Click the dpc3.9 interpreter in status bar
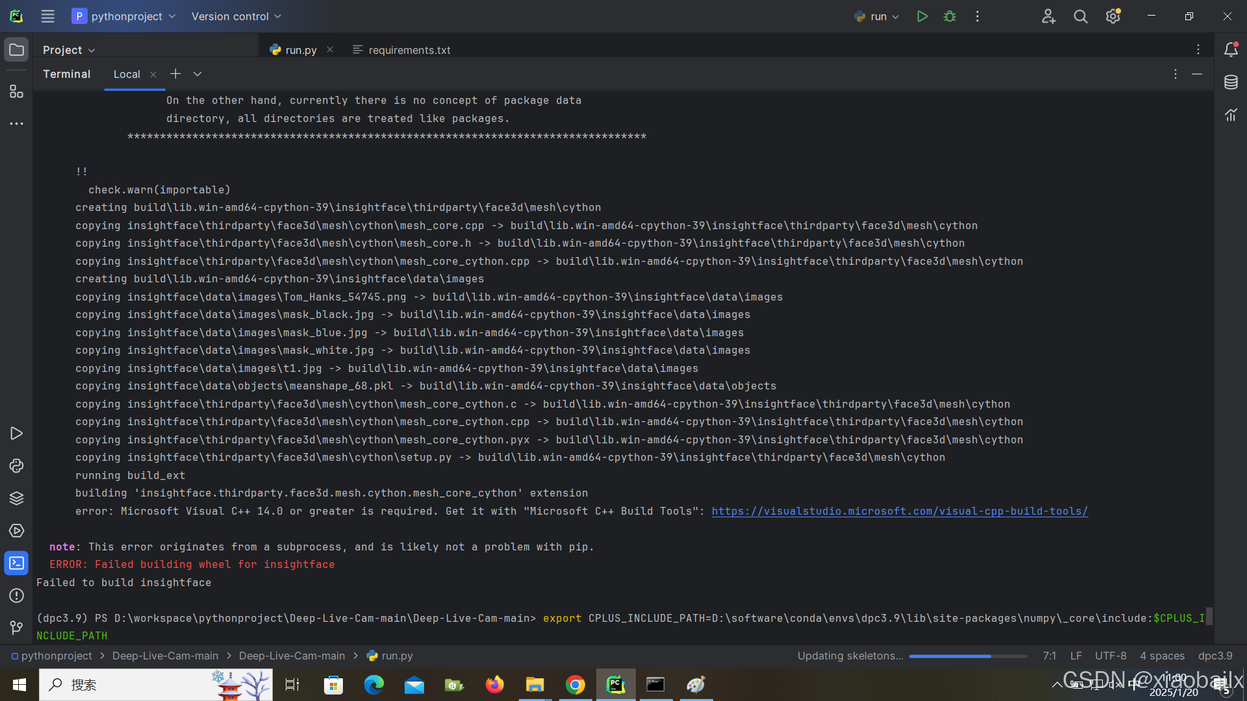 point(1215,656)
